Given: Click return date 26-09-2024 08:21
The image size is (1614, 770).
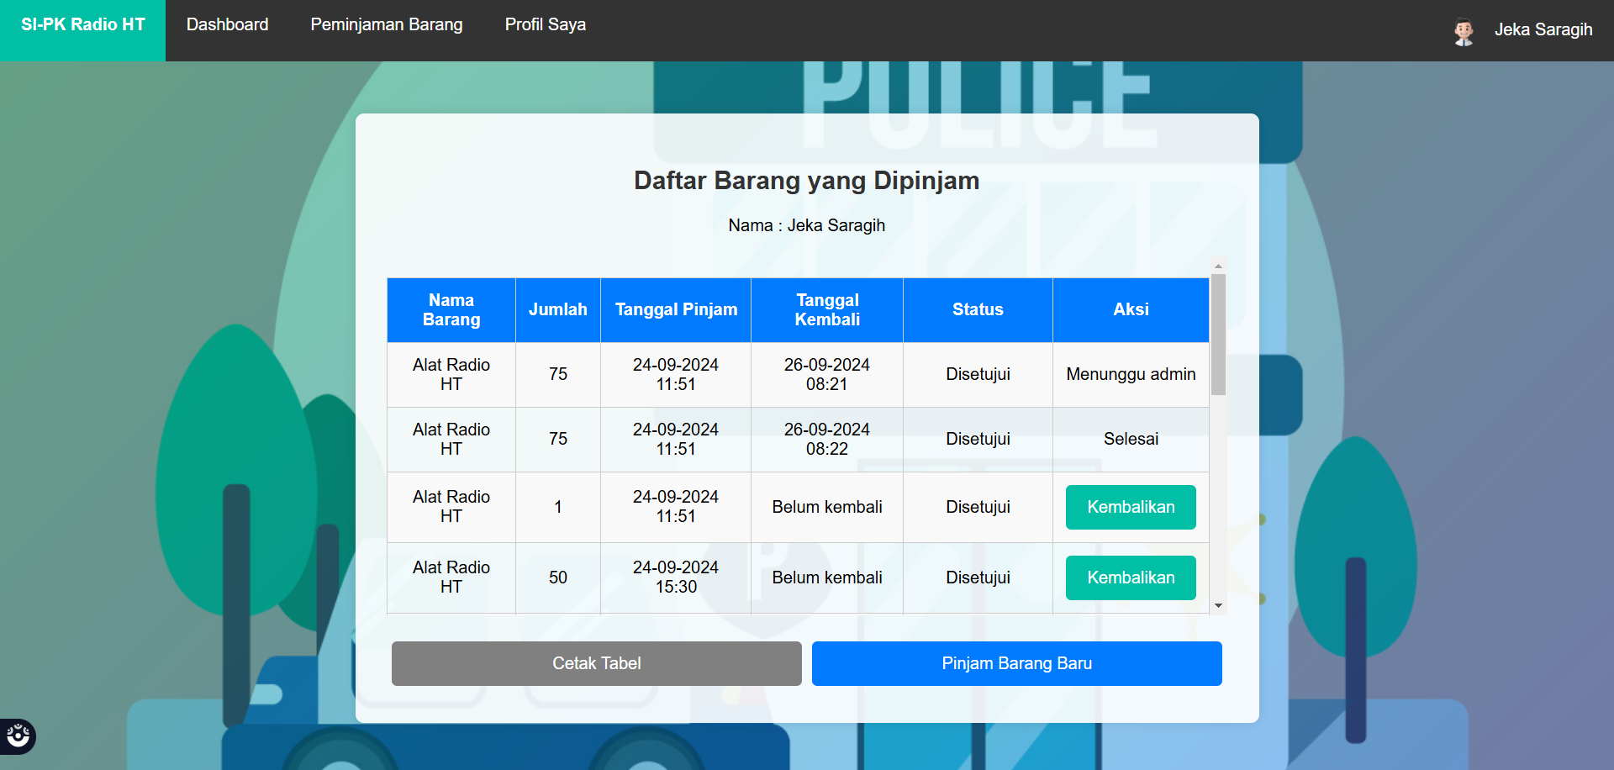Looking at the screenshot, I should tap(827, 375).
